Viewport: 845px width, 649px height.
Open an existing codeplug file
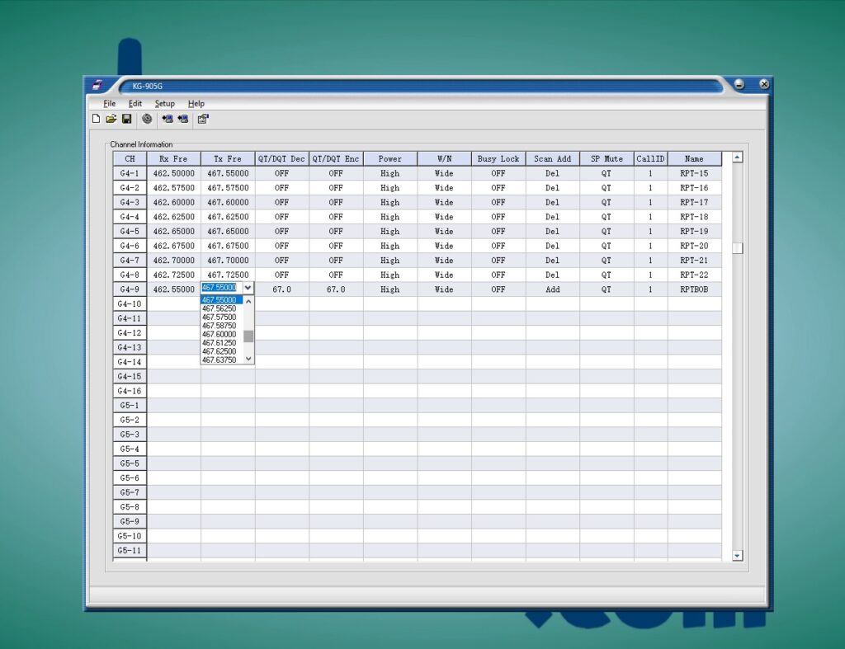[111, 119]
